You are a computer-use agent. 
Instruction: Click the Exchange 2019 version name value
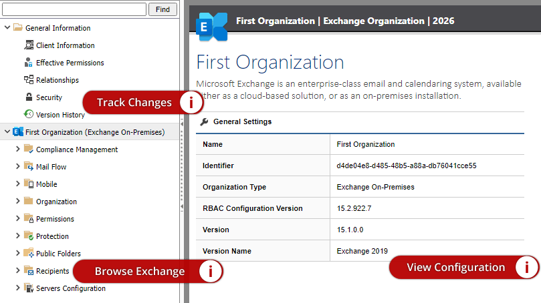(362, 251)
